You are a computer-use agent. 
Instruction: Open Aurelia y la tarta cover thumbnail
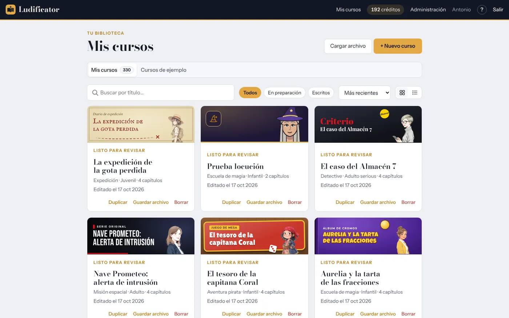tap(368, 236)
